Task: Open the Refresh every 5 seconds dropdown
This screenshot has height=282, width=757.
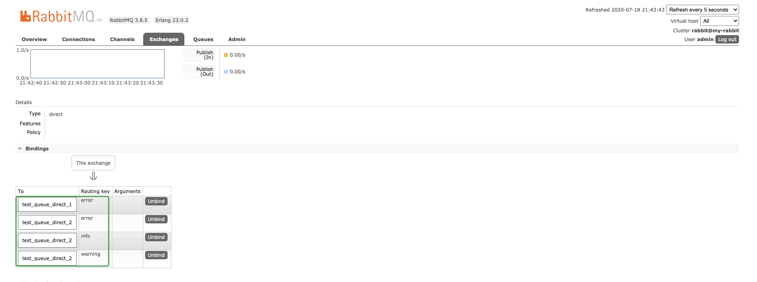Action: click(x=703, y=10)
